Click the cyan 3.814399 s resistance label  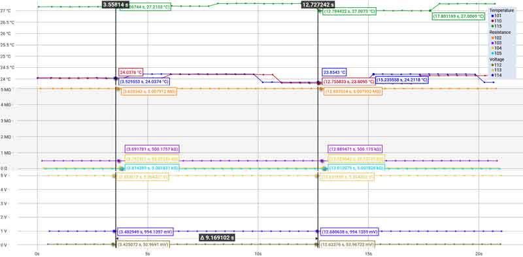pos(152,168)
